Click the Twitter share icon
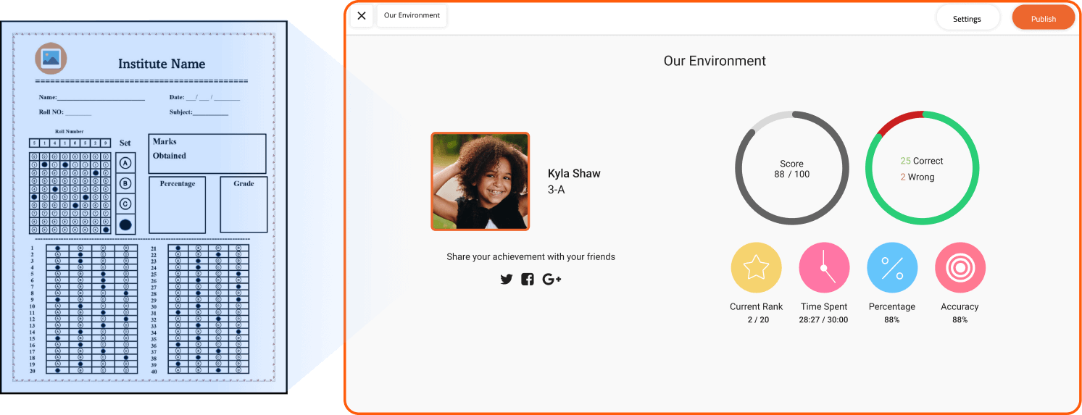 click(507, 280)
